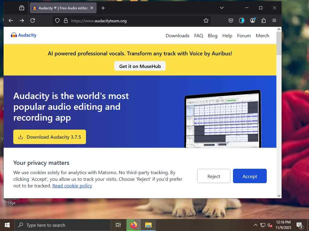
Task: Click the vertical scrollbar thumb
Action: [279, 43]
